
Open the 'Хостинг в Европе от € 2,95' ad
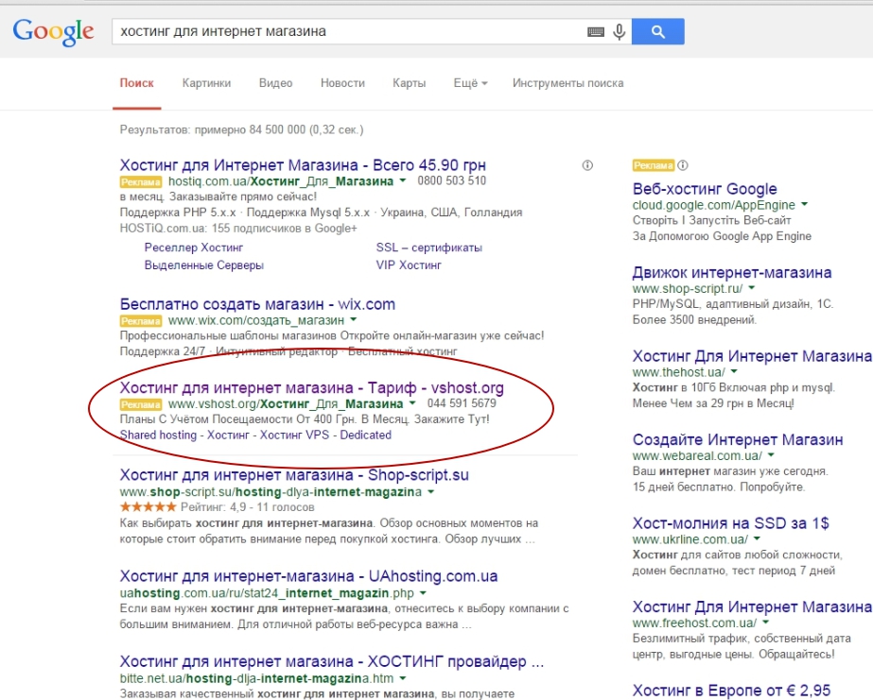[x=731, y=691]
